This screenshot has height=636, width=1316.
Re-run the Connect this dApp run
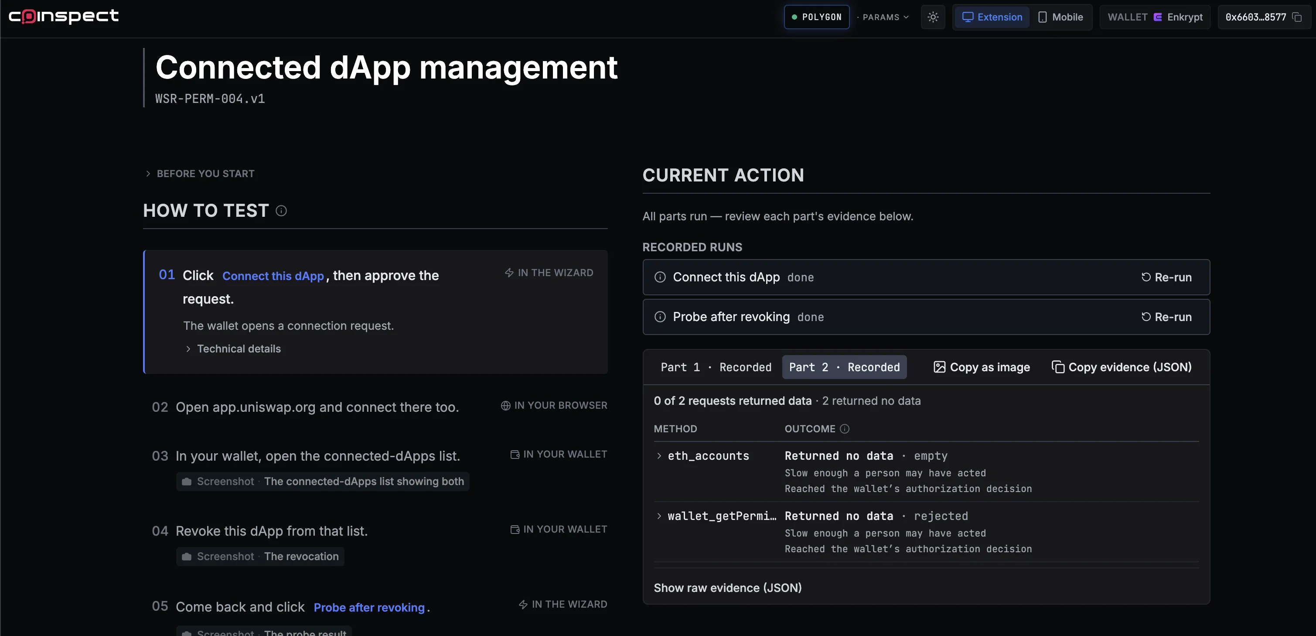click(1166, 277)
